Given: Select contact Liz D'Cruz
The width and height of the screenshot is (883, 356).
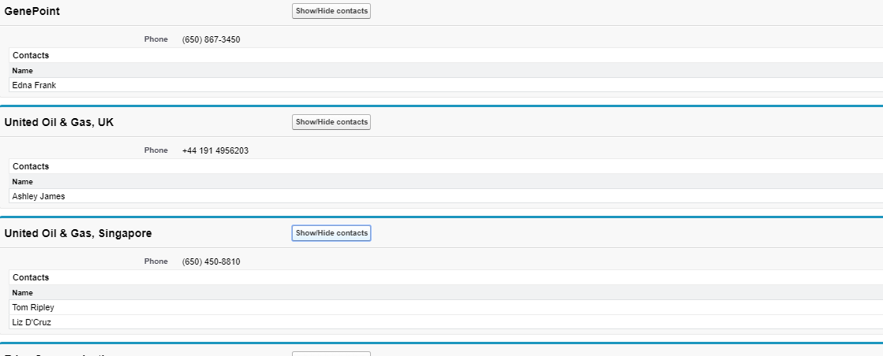Looking at the screenshot, I should coord(32,322).
